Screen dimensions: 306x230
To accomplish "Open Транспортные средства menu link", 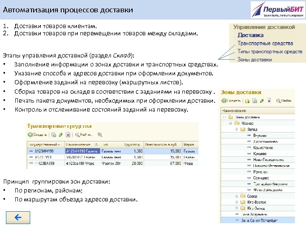I will pos(265,43).
